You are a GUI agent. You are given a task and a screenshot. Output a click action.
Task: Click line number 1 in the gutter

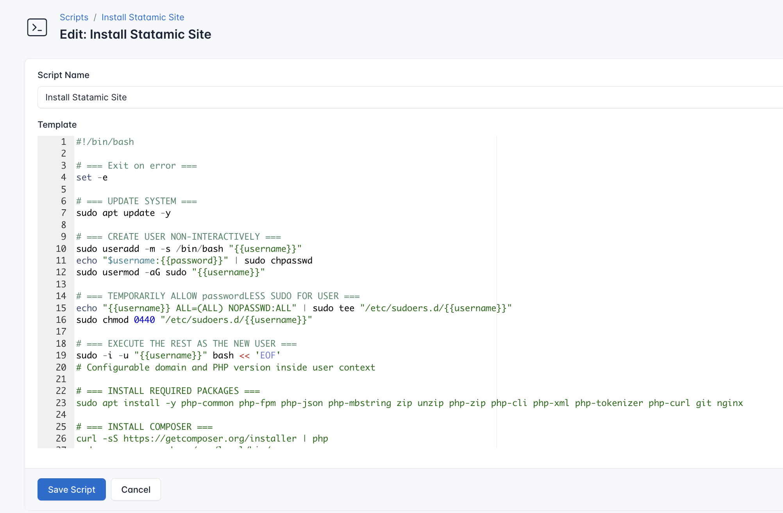[x=63, y=142]
